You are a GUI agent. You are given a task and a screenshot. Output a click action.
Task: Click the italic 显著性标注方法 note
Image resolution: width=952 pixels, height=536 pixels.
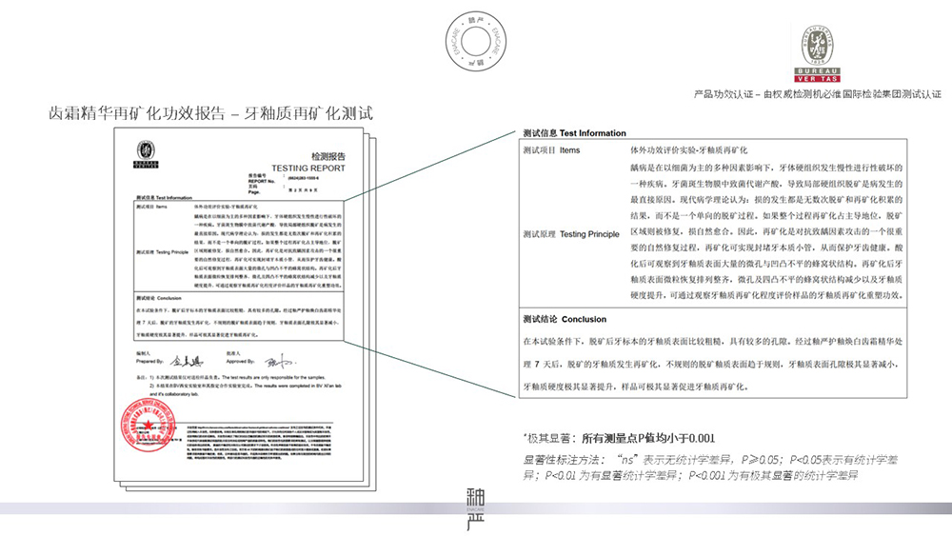click(710, 467)
